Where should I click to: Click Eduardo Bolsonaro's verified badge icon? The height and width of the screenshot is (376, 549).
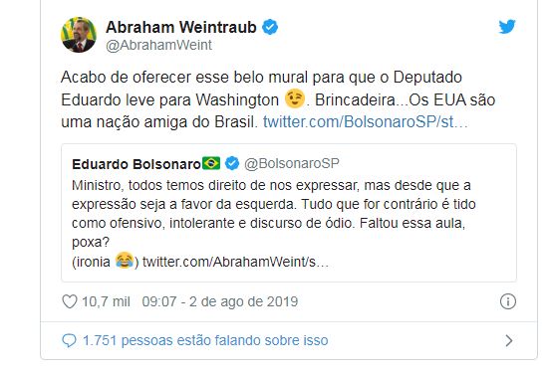coord(232,163)
